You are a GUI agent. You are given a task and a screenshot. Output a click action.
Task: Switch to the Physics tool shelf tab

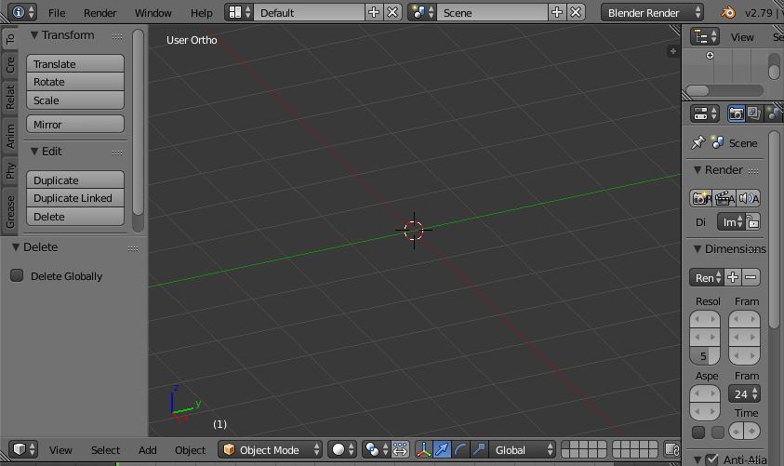(x=10, y=171)
